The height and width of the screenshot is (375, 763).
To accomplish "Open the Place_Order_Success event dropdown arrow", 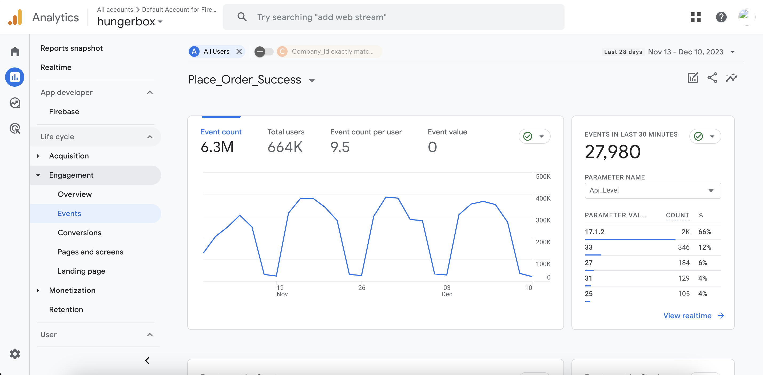I will tap(312, 81).
